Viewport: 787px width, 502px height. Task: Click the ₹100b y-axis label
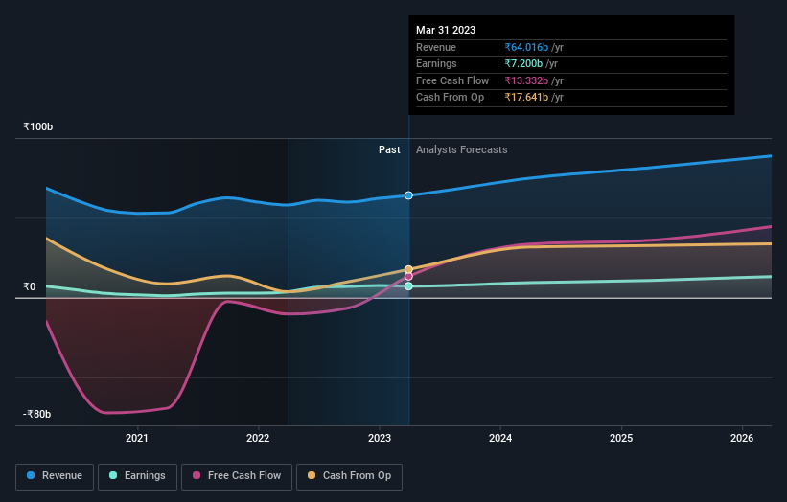pos(37,126)
